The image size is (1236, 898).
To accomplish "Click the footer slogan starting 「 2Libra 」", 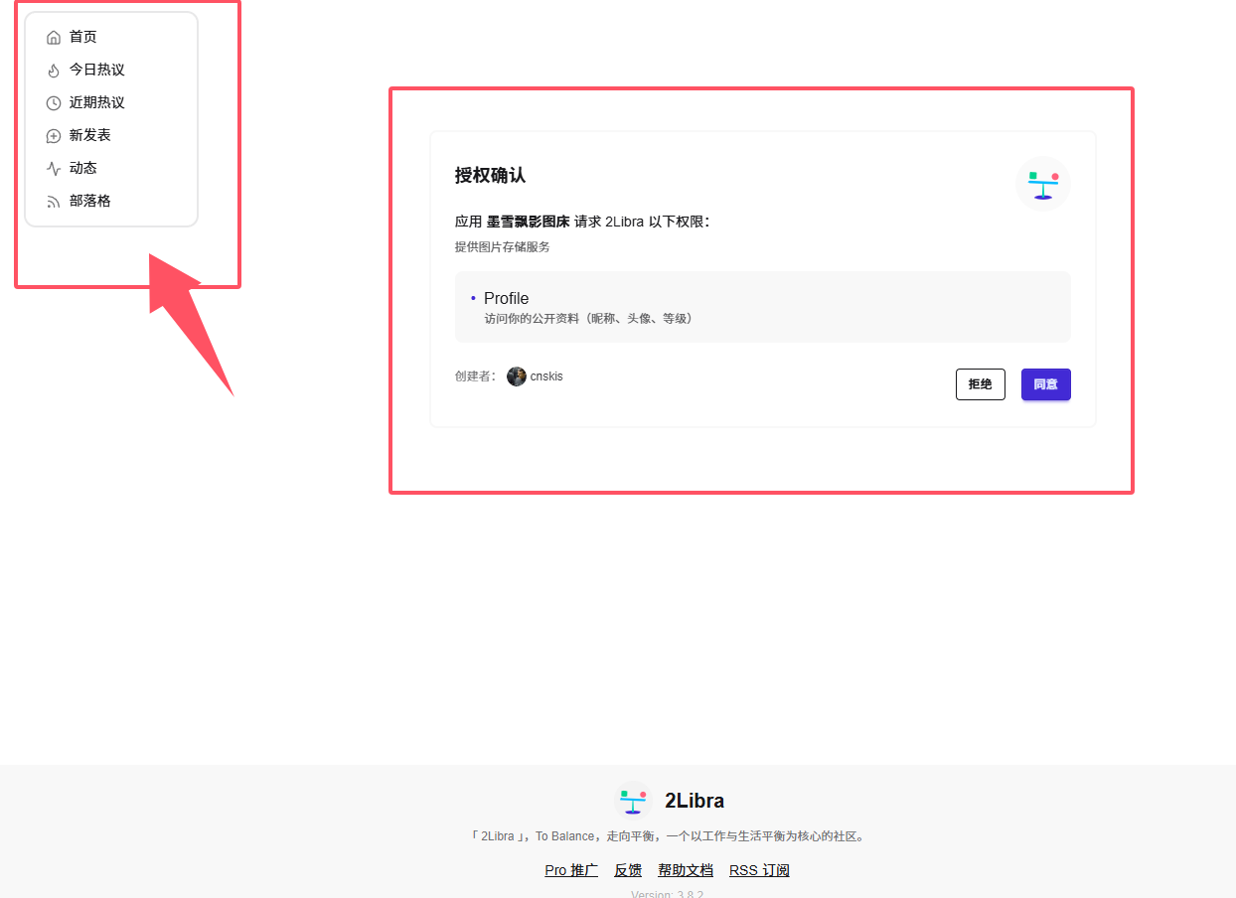I will pos(667,836).
